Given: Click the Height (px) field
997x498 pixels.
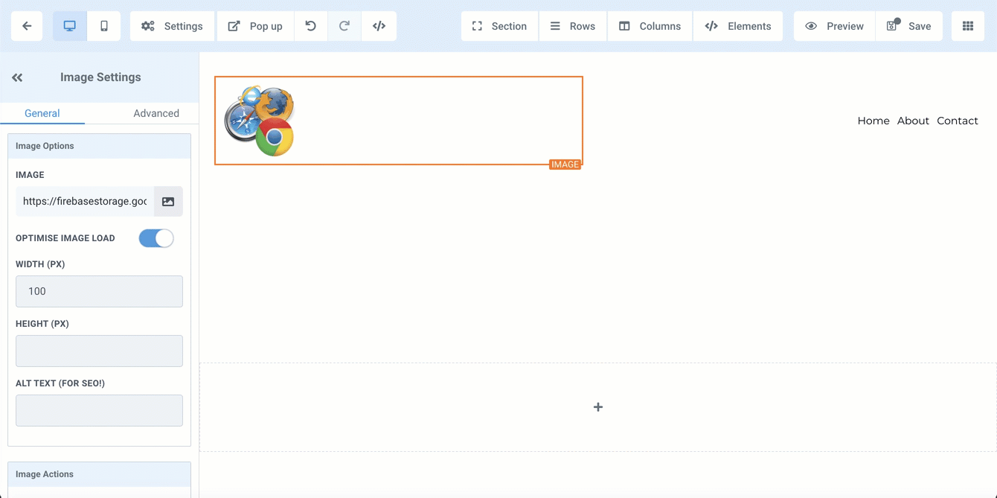Looking at the screenshot, I should (99, 351).
